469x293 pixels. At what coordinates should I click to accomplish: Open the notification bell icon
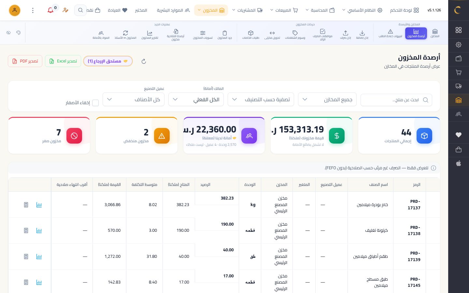[50, 10]
